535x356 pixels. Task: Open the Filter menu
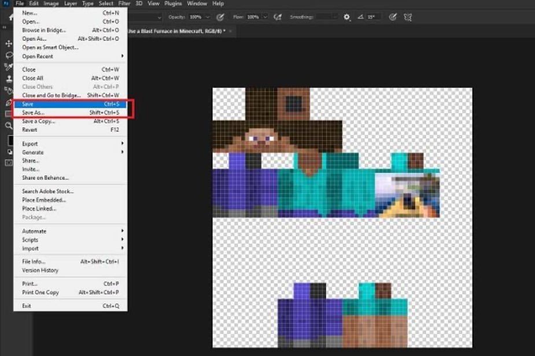[x=124, y=3]
